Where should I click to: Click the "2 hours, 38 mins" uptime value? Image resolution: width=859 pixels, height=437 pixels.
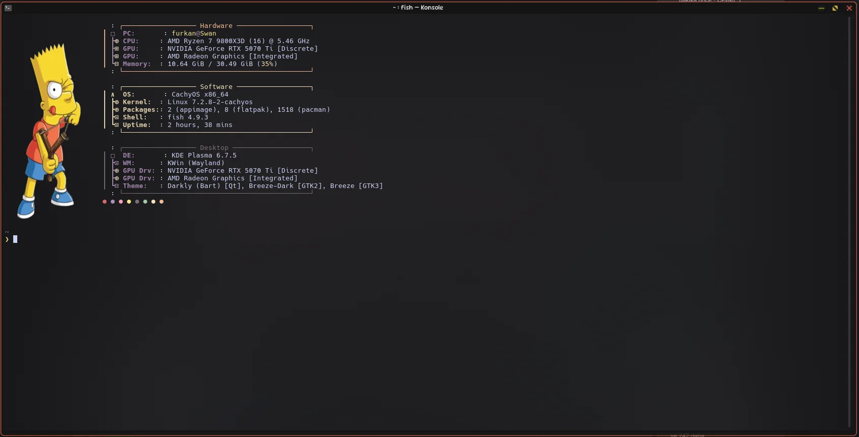pos(200,125)
